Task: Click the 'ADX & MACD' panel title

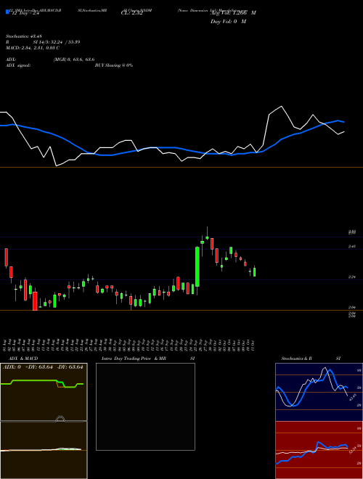Action: click(x=23, y=359)
